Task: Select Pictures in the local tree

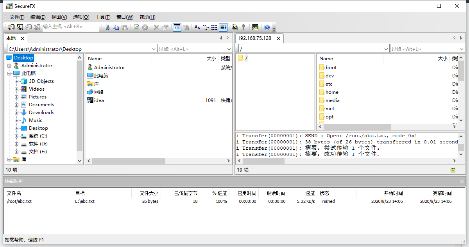Action: click(x=38, y=97)
